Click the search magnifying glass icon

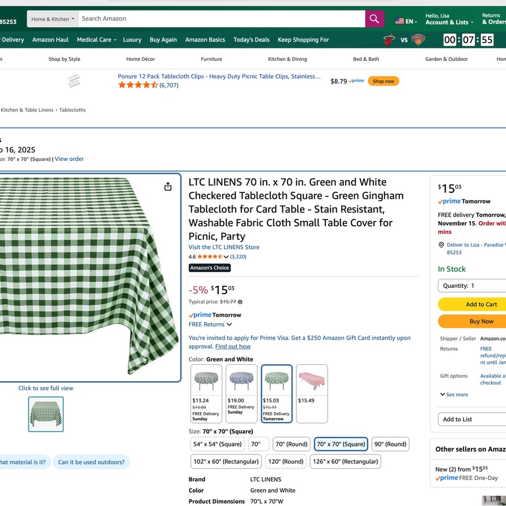coord(374,19)
